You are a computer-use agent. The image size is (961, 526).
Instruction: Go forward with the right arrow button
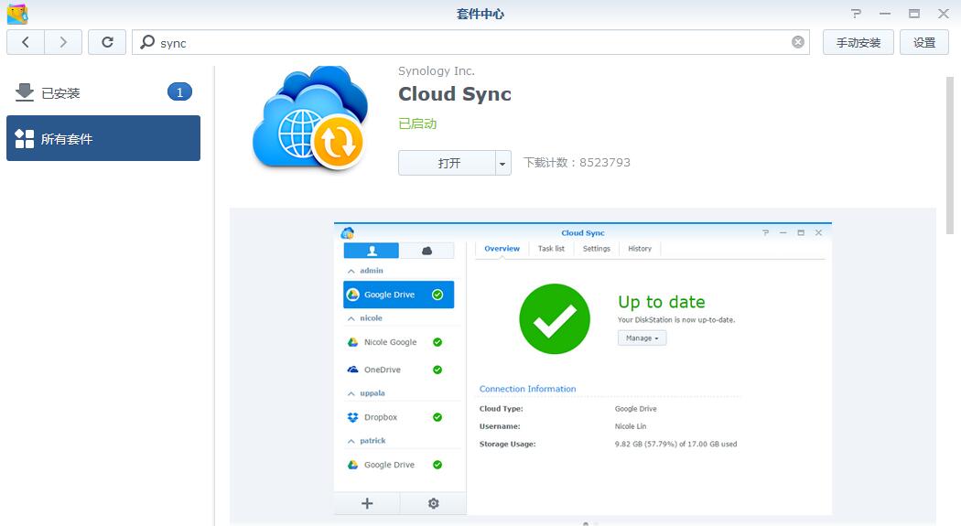pyautogui.click(x=63, y=42)
